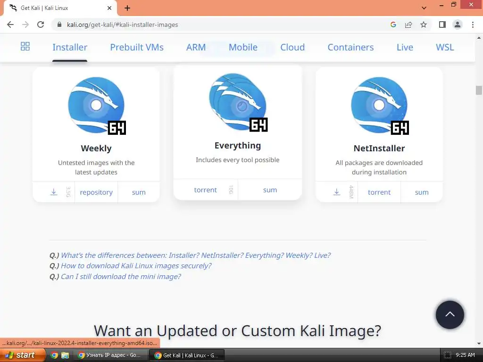
Task: Click the address bar URL
Action: point(122,25)
